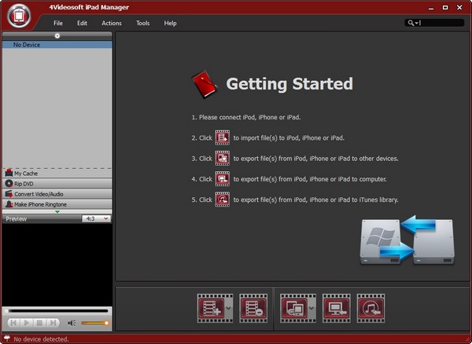This screenshot has height=344, width=472.
Task: Click the remove files filmstrip icon
Action: (x=252, y=308)
